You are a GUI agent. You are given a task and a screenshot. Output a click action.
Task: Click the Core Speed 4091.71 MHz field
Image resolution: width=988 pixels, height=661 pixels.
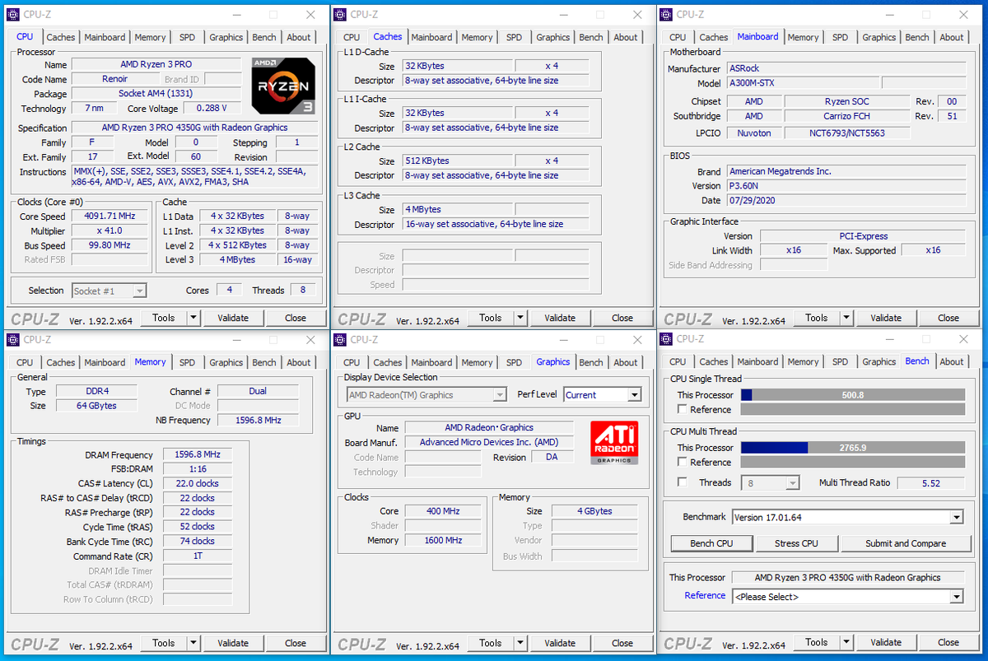(x=110, y=216)
